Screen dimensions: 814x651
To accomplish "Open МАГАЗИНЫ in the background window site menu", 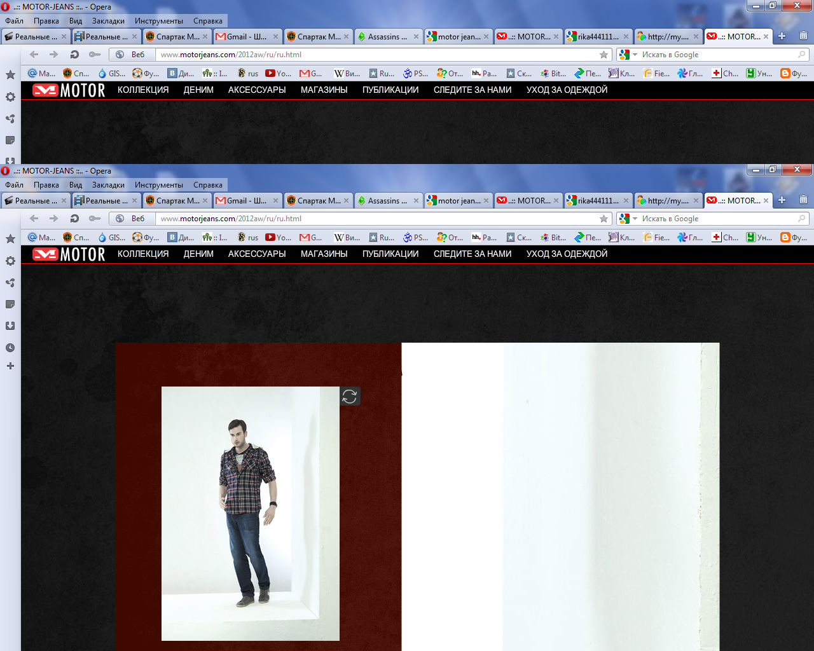I will pyautogui.click(x=324, y=90).
